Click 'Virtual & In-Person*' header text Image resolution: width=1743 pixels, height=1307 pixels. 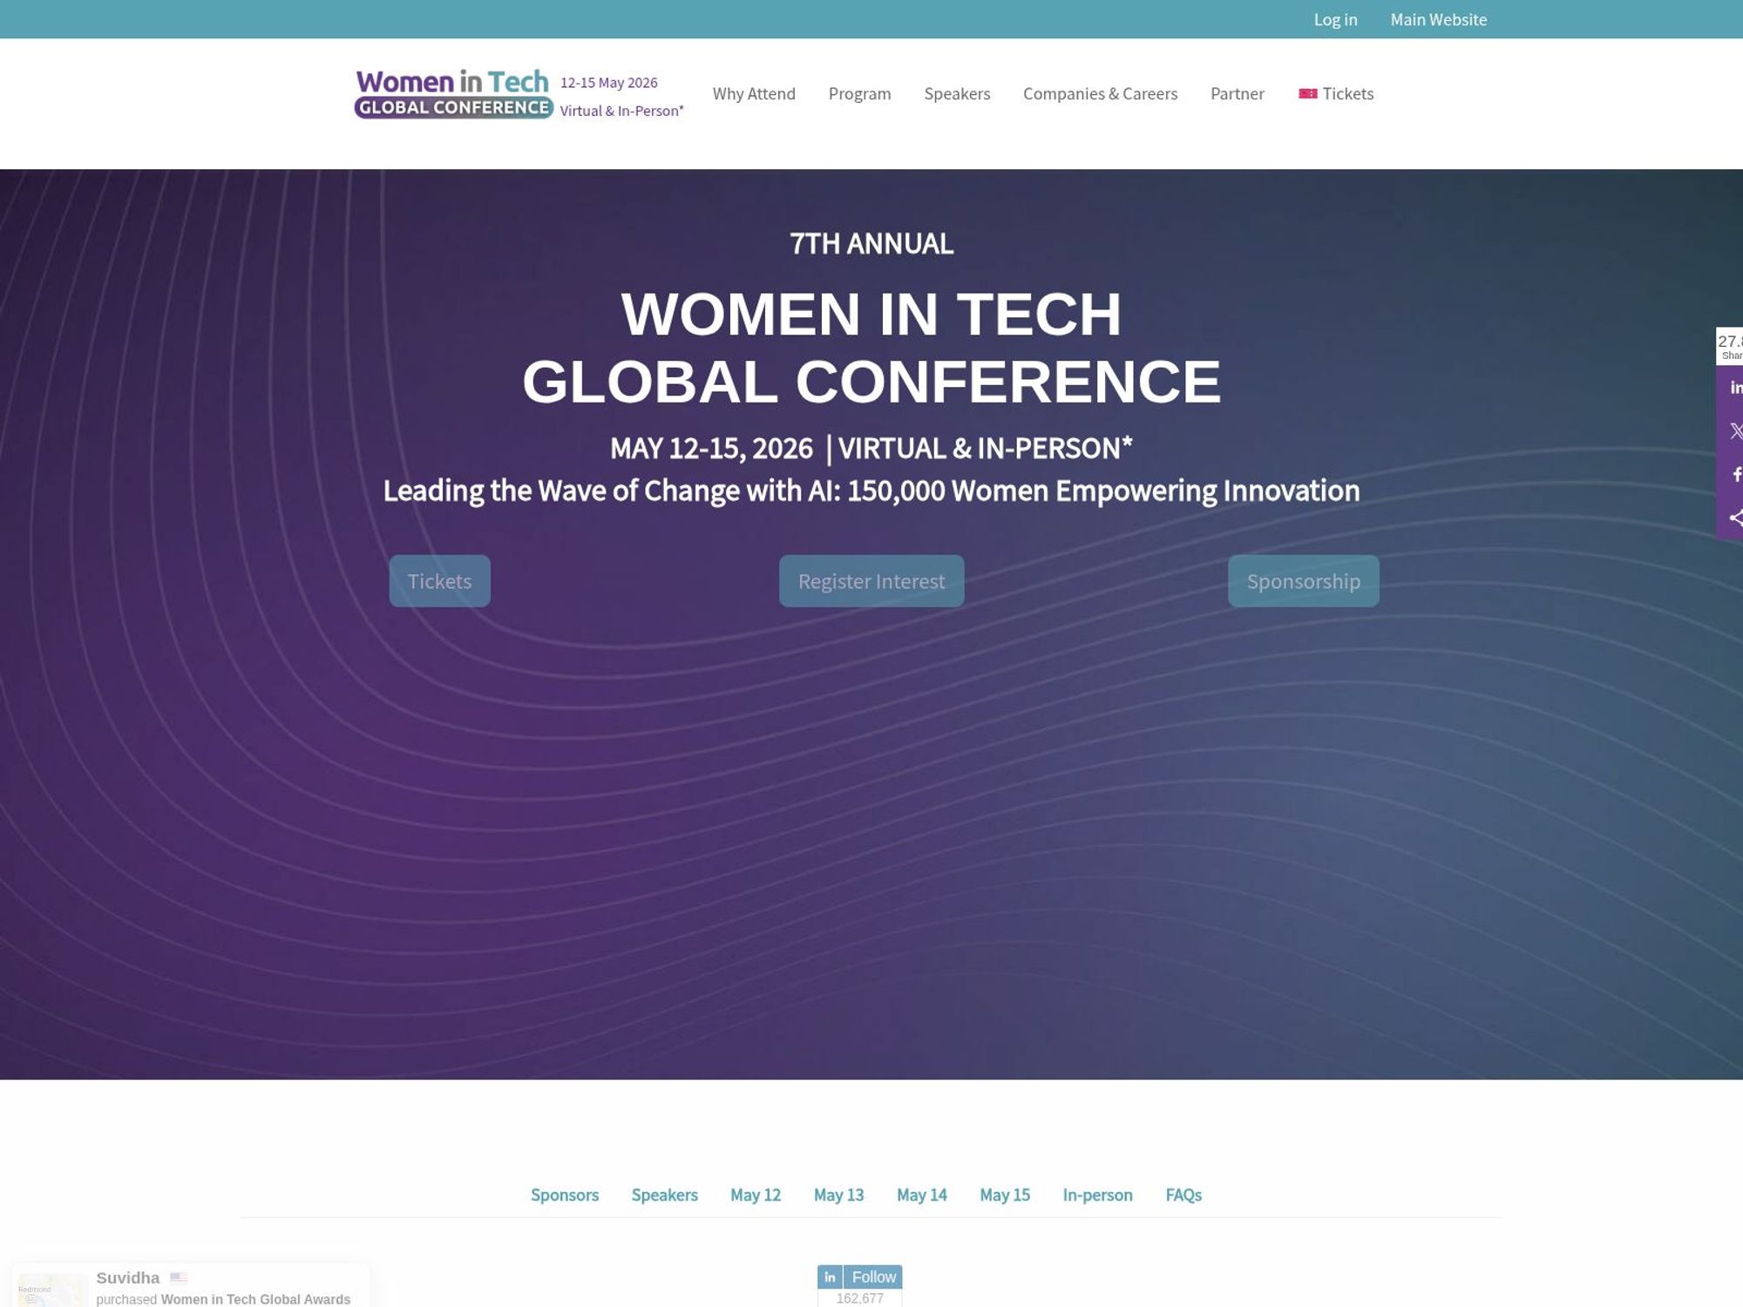(x=621, y=111)
